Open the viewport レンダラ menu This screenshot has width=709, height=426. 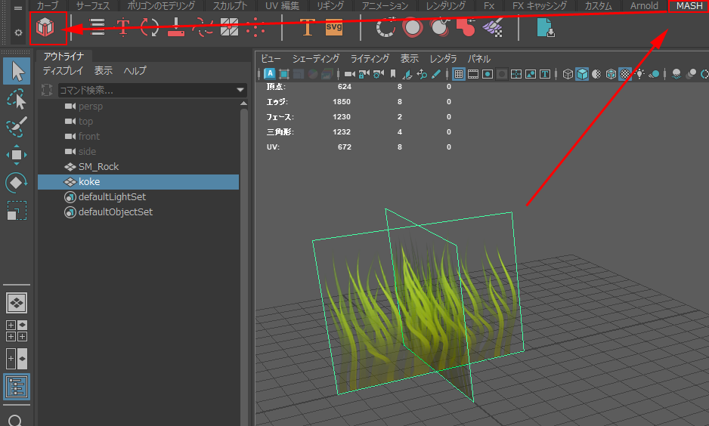coord(443,59)
